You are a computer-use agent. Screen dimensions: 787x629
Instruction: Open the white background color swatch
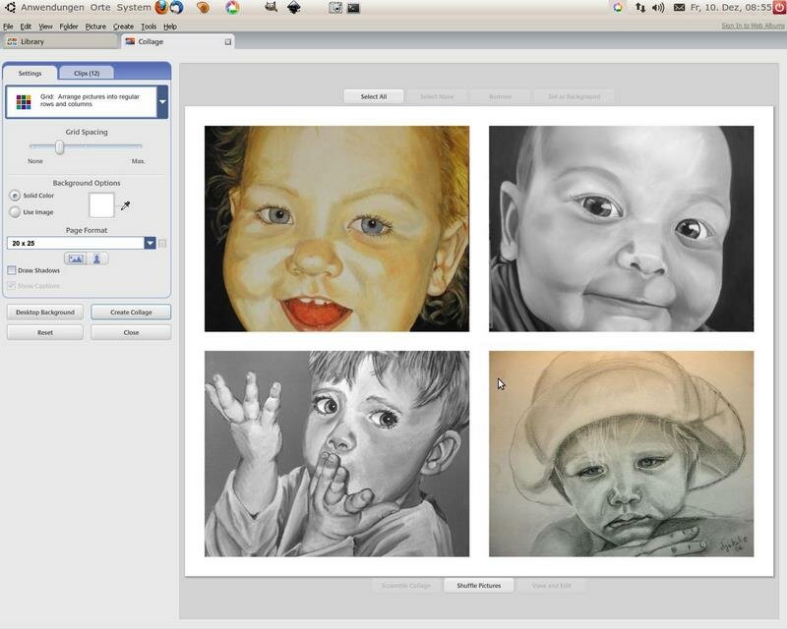[x=101, y=205]
